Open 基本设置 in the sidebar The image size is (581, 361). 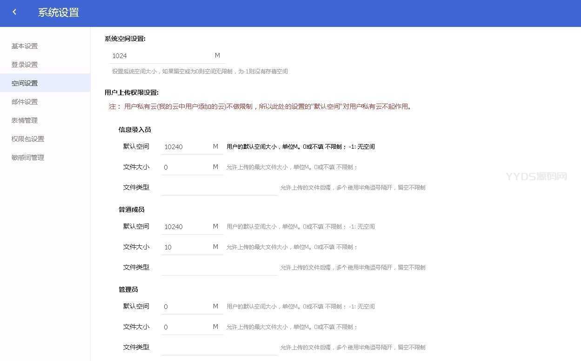point(25,46)
